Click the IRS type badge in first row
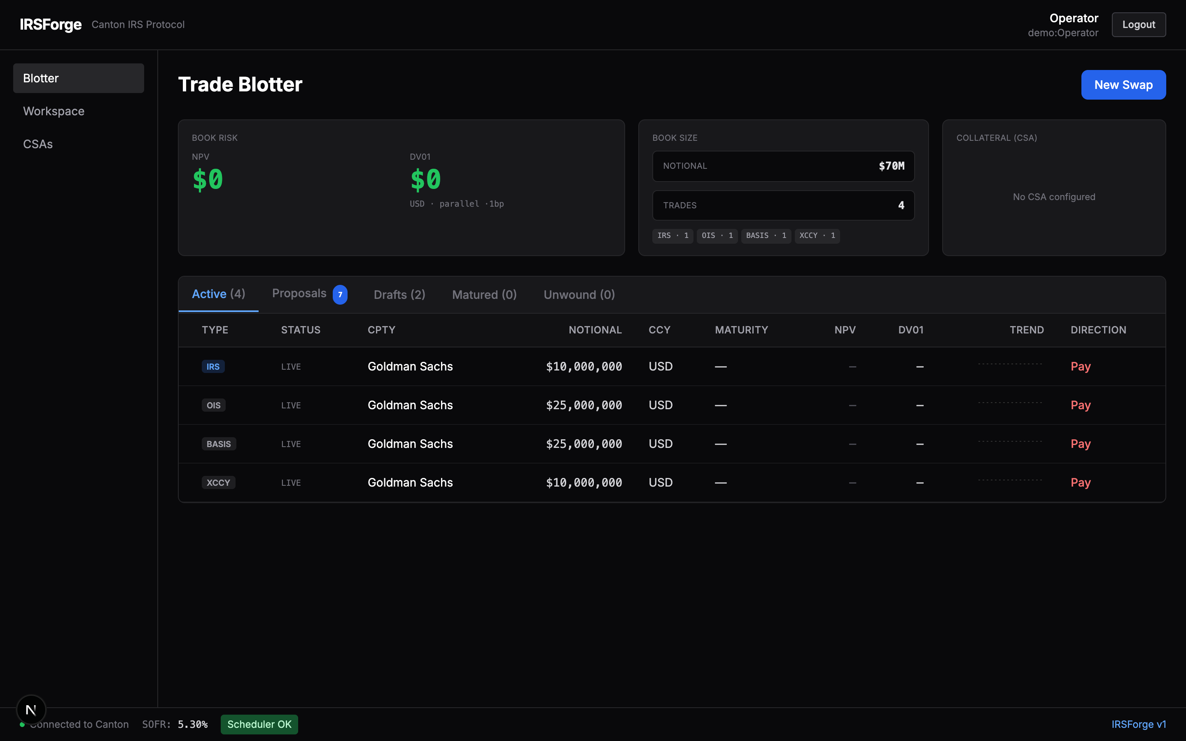Viewport: 1186px width, 741px height. pyautogui.click(x=212, y=366)
